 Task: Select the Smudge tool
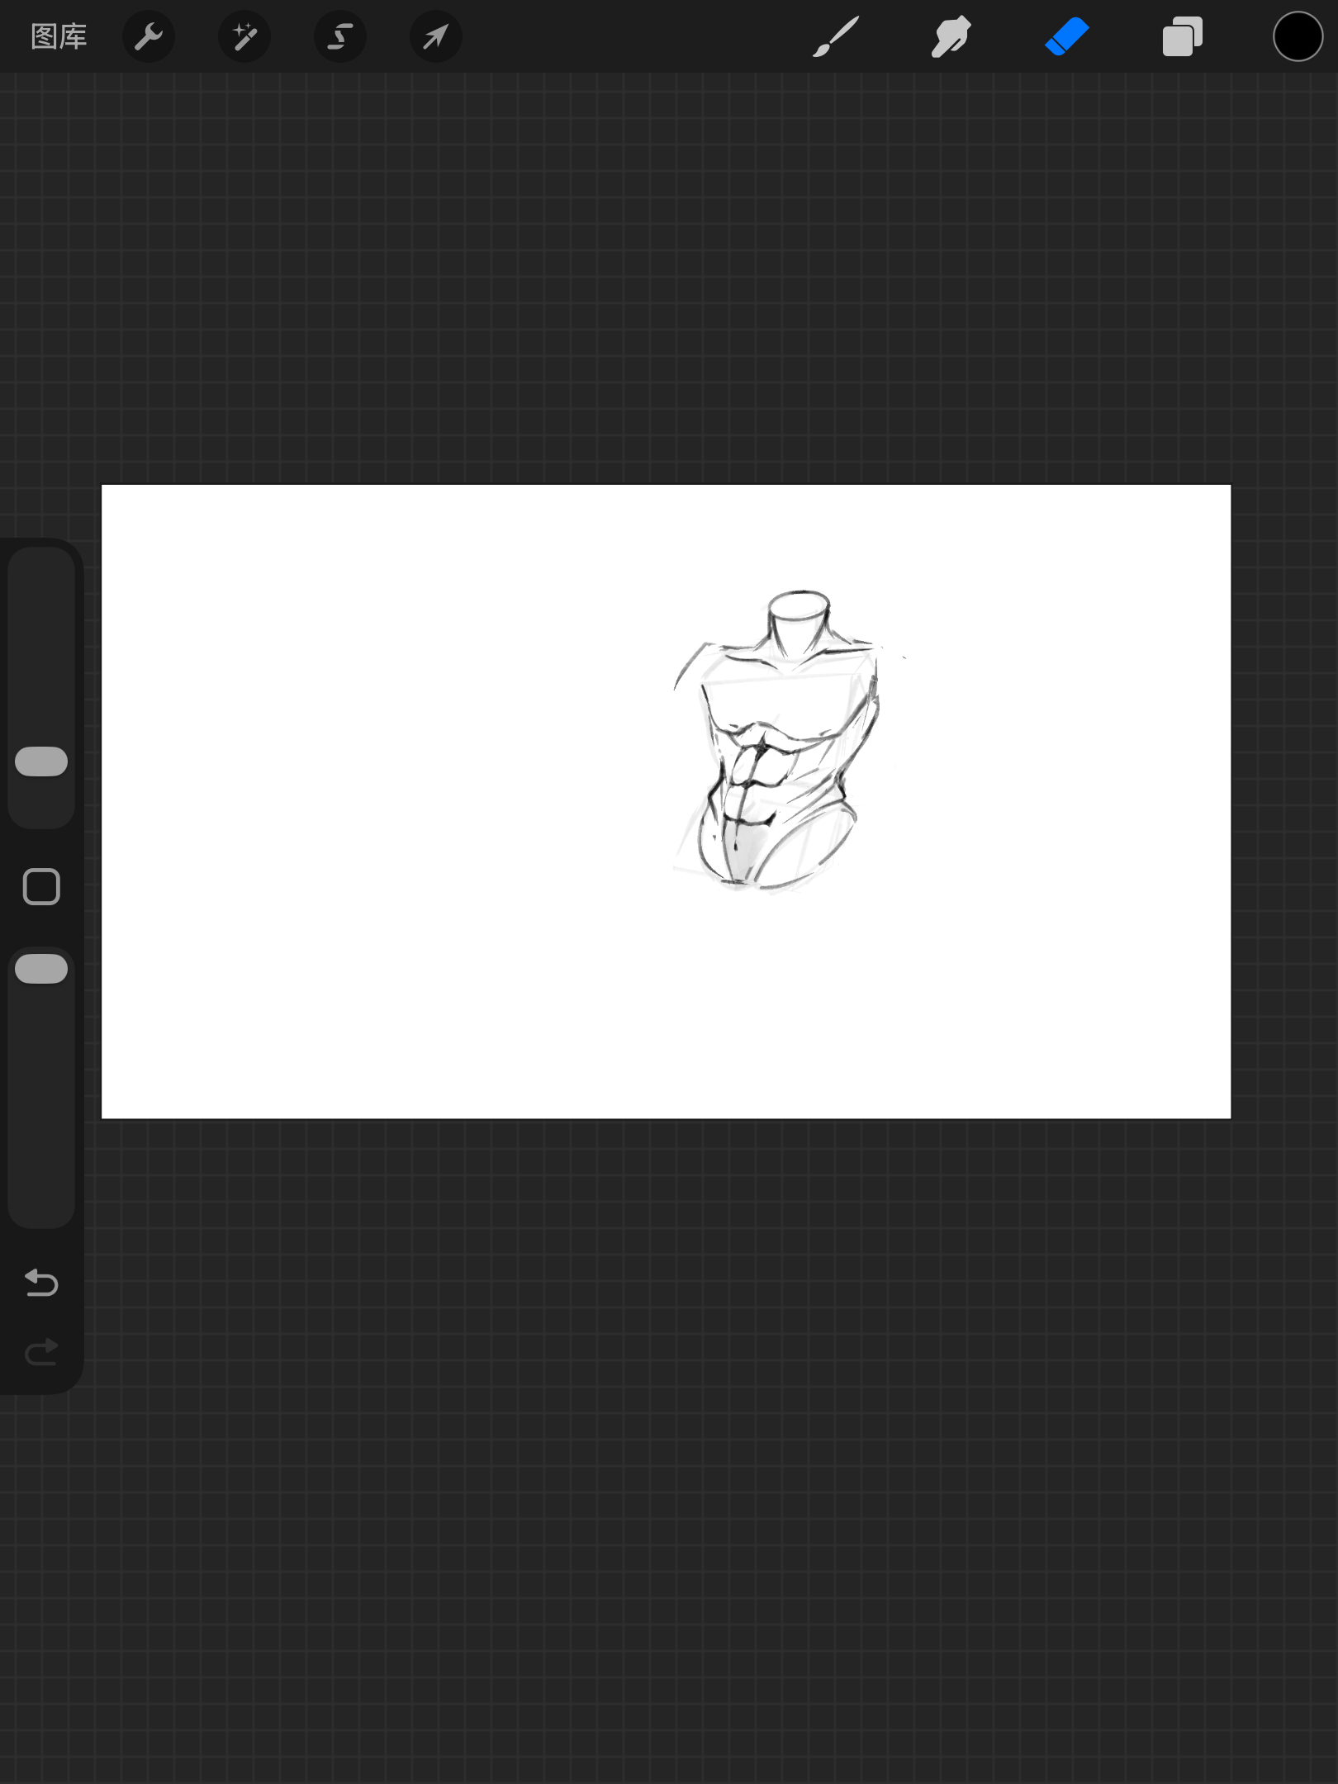tap(951, 36)
